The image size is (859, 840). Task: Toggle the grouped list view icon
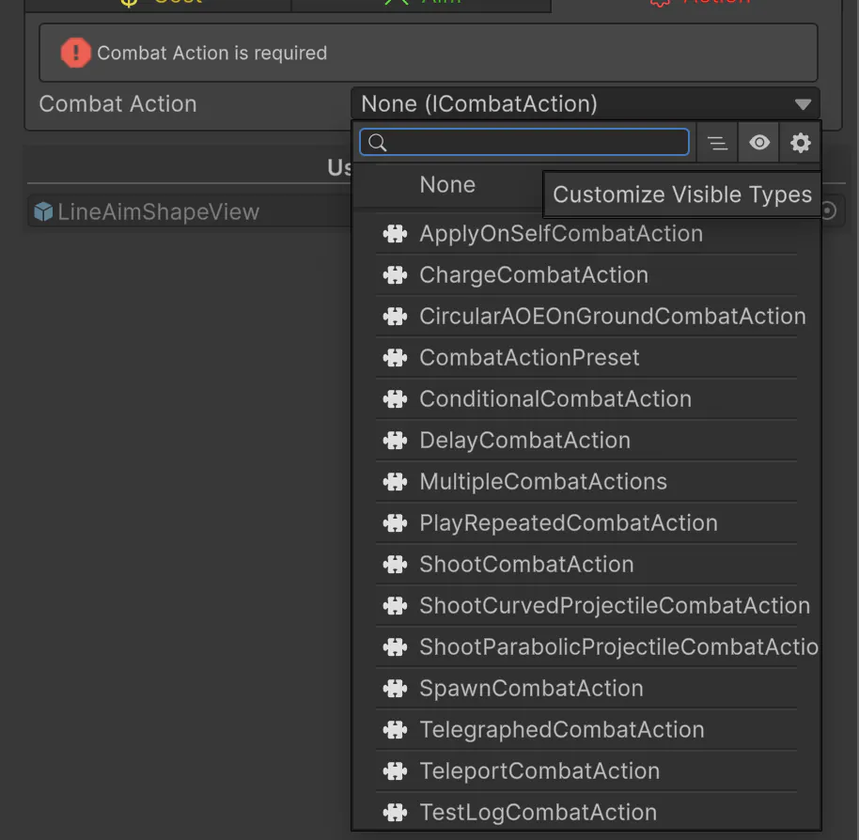tap(717, 143)
